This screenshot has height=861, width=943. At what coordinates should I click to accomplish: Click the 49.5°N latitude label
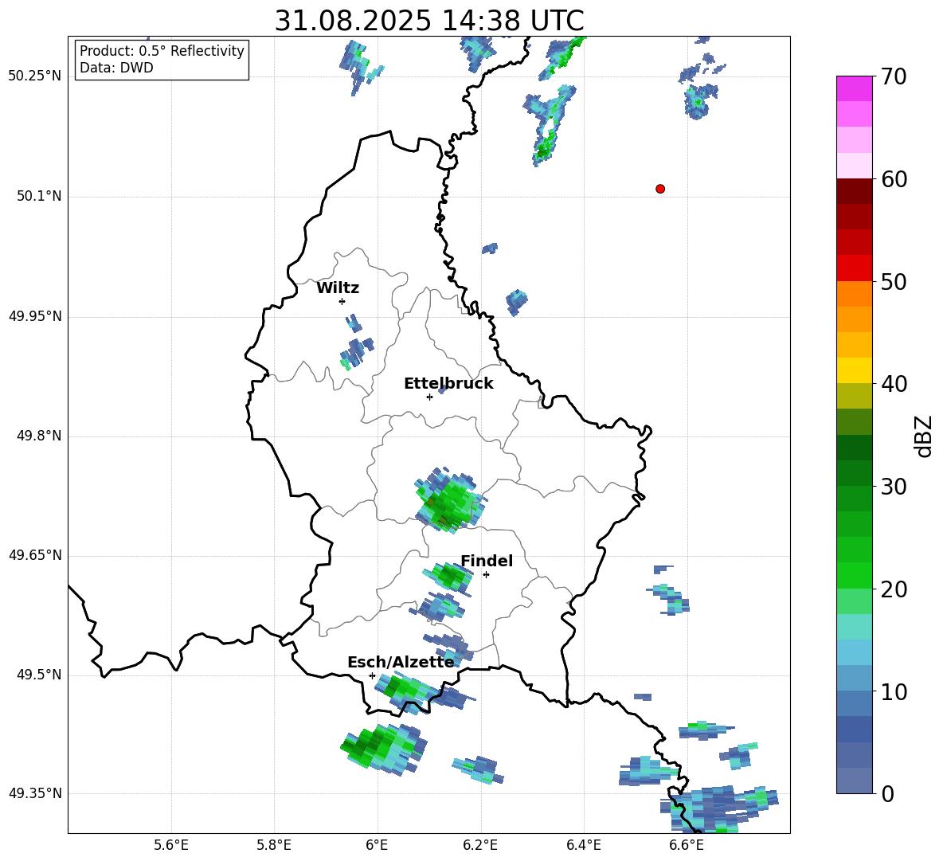[39, 675]
